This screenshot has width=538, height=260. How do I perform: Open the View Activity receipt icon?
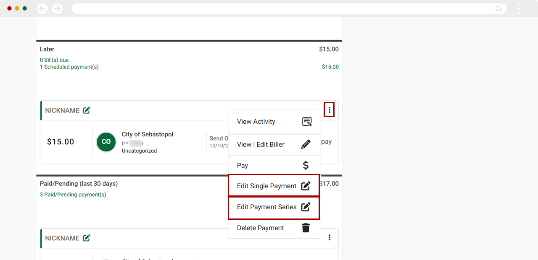coord(307,122)
